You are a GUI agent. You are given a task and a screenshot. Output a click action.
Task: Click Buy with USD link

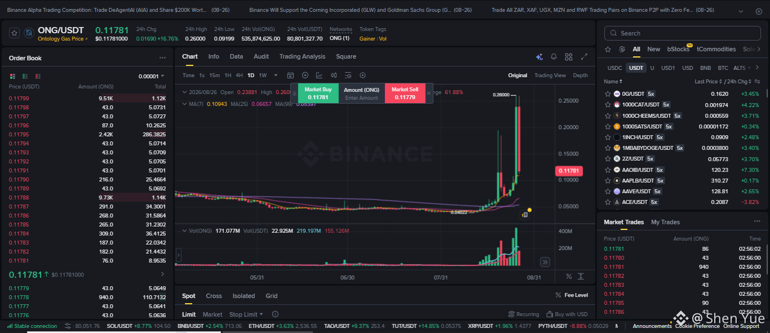pyautogui.click(x=567, y=314)
